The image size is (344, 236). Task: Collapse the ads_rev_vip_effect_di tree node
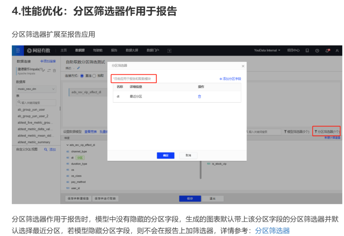point(67,145)
